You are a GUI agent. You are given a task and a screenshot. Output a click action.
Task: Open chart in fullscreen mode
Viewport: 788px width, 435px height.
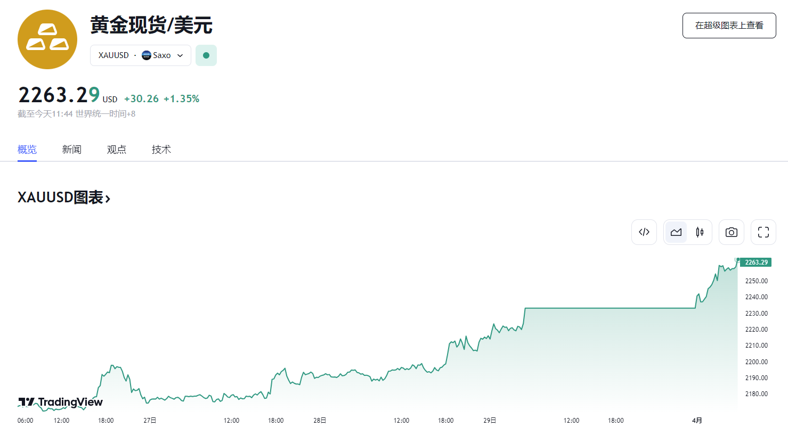tap(763, 232)
